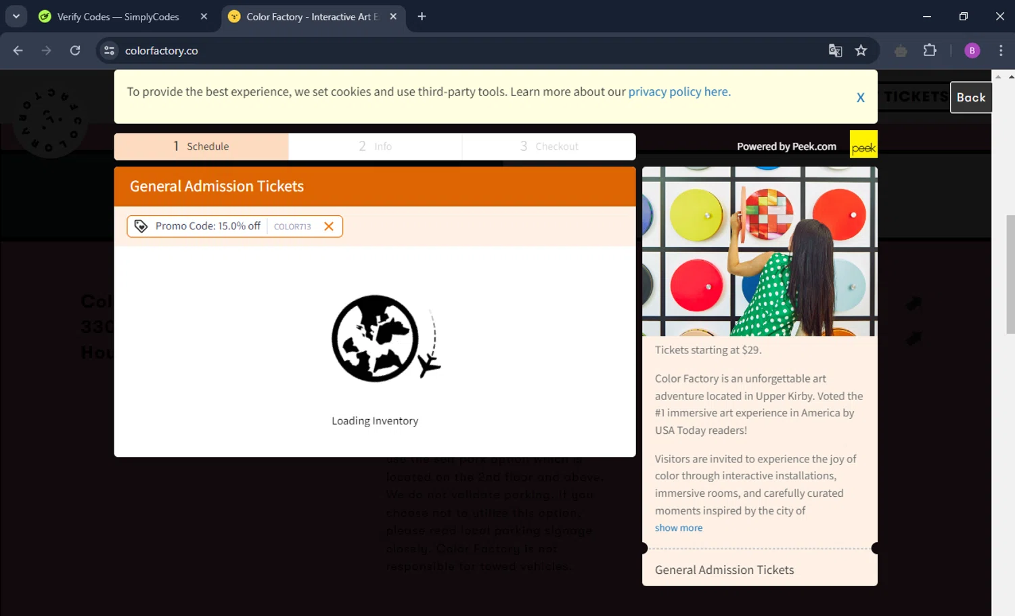Click the yellow peek logo

pos(863,144)
